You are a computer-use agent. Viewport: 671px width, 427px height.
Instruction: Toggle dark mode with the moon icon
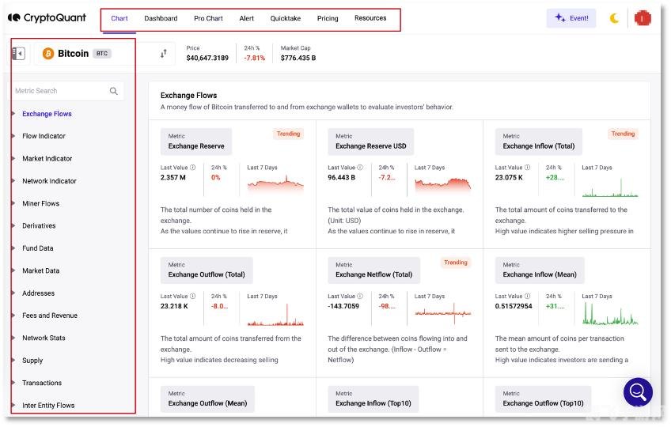click(614, 18)
